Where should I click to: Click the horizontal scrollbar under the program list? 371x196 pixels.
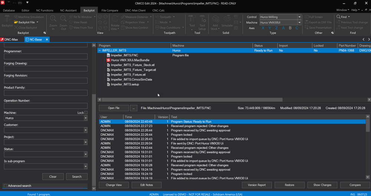(x=192, y=100)
